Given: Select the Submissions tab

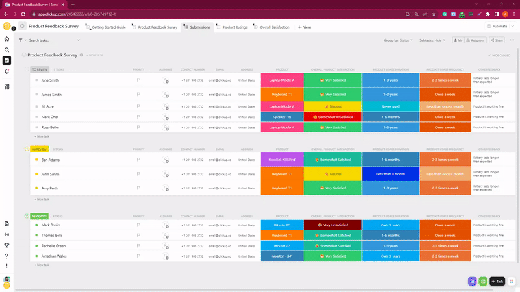Looking at the screenshot, I should (x=197, y=27).
